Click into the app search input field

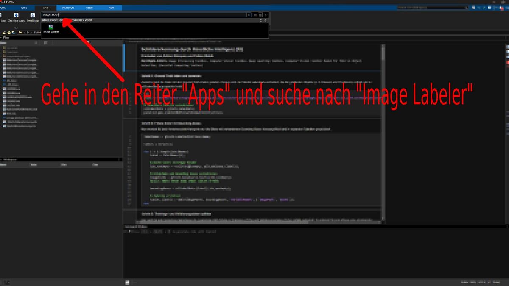click(x=144, y=15)
